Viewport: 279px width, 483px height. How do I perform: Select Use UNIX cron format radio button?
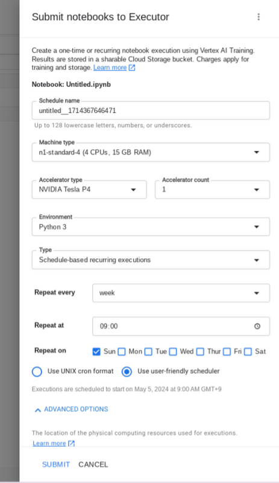pyautogui.click(x=37, y=371)
